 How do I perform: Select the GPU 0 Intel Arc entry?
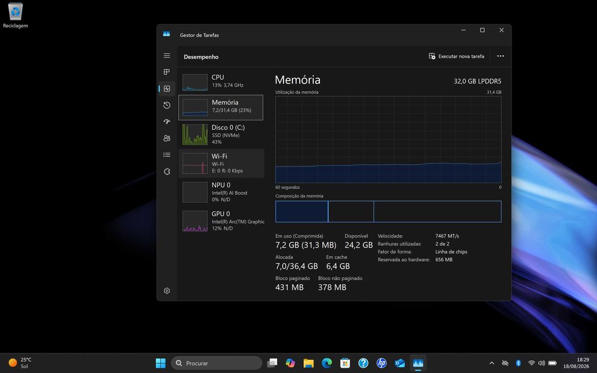[221, 221]
